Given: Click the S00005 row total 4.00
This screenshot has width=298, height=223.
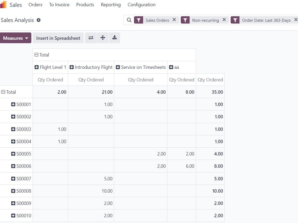Looking at the screenshot, I should [210, 154].
